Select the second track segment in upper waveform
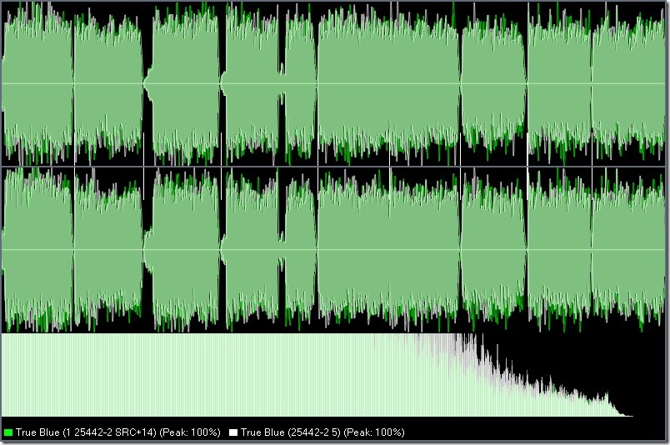670x445 pixels. tap(108, 83)
